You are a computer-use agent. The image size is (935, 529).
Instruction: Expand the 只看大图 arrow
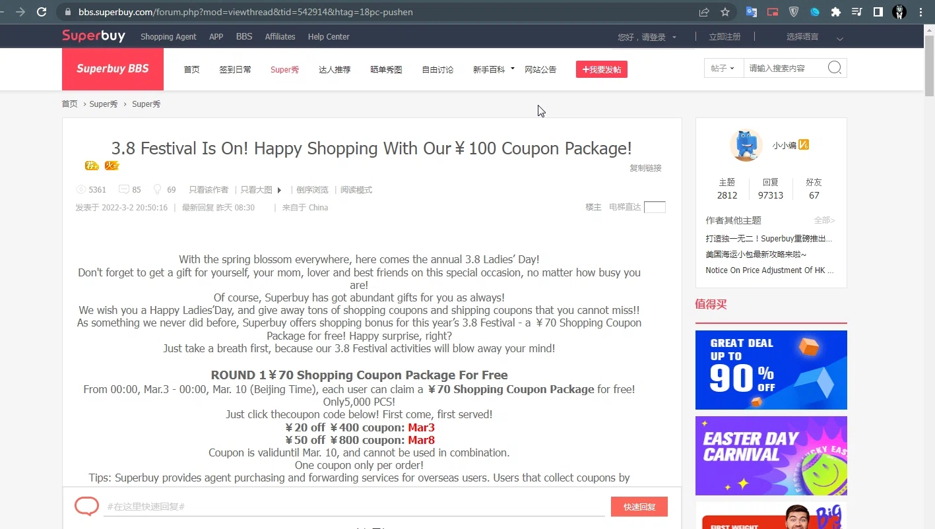[x=279, y=190]
